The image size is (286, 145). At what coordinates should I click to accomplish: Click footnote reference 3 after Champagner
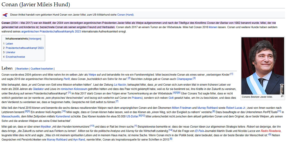194,78
